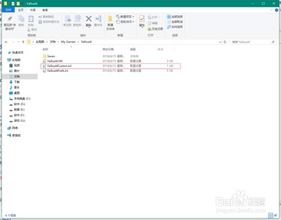Click the Open (打开) ribbon item
Screen dimensions: 281x220
point(154,17)
